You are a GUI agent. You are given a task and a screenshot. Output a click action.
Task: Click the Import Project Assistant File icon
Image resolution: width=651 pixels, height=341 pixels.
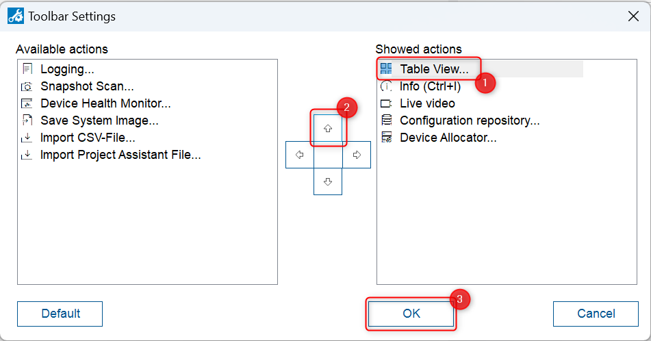(x=27, y=155)
